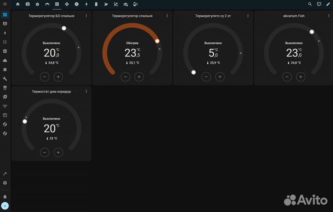Switch to the camera tab in top bar

(28, 4)
